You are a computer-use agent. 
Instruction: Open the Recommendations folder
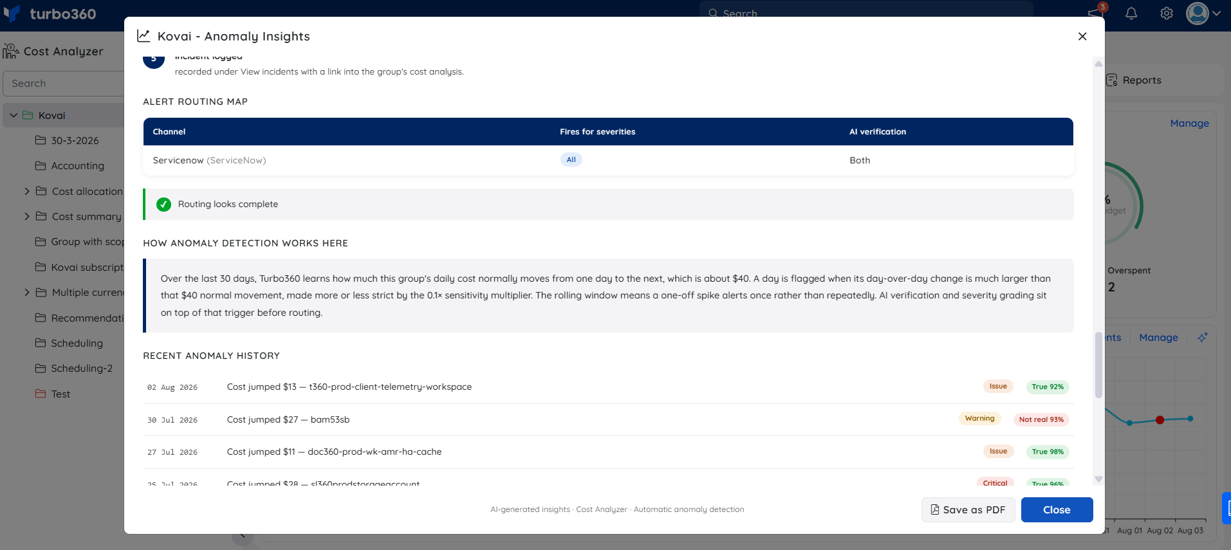click(x=79, y=318)
